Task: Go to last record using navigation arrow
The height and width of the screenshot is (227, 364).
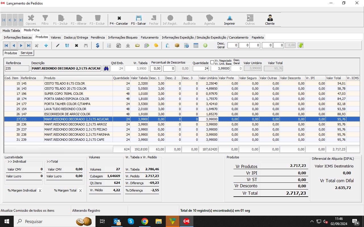Action: pos(29,45)
